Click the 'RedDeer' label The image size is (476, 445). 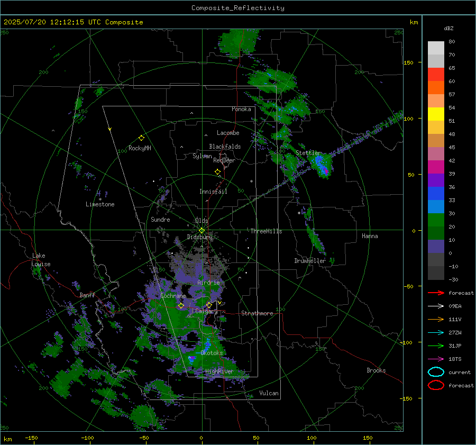tap(224, 160)
